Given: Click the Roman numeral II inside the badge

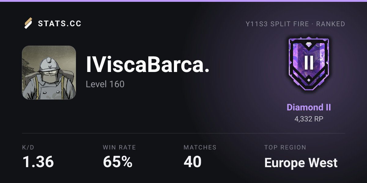Looking at the screenshot, I should tap(309, 62).
